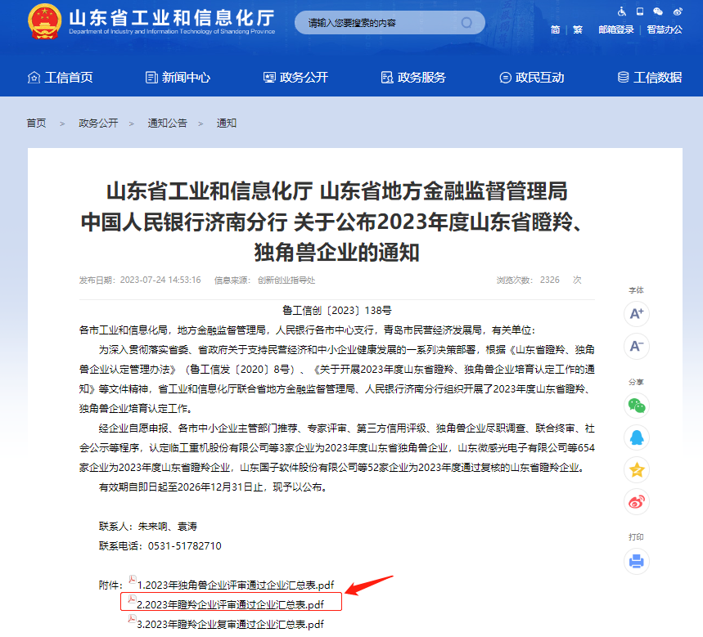Open 2023年瞪羚企业评审通过企业汇总表.pdf
The width and height of the screenshot is (703, 637).
pos(230,605)
